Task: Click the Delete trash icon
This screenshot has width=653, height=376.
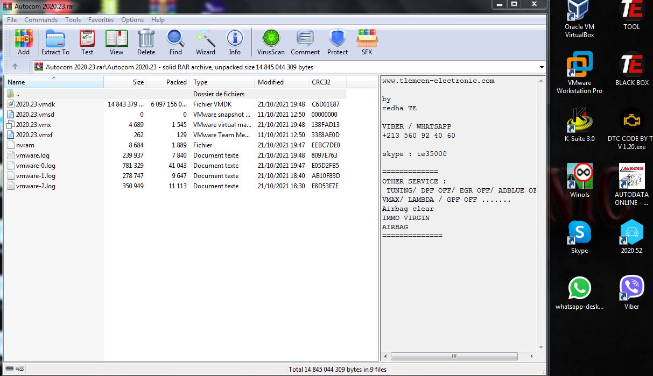Action: coord(146,42)
